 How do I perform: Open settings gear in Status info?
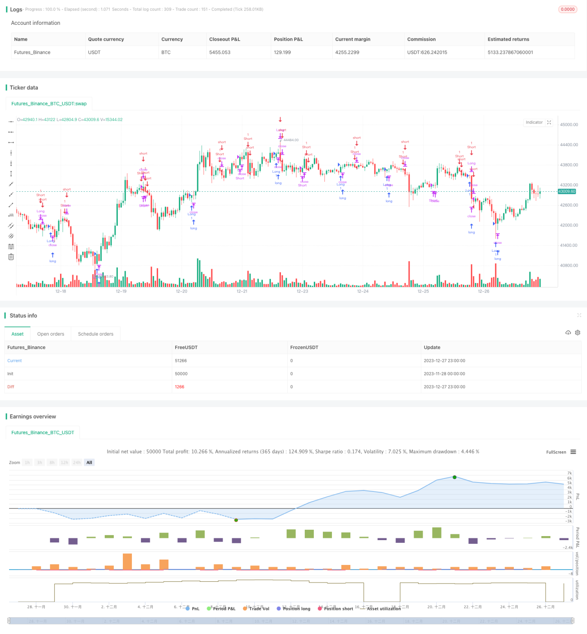[x=578, y=333]
